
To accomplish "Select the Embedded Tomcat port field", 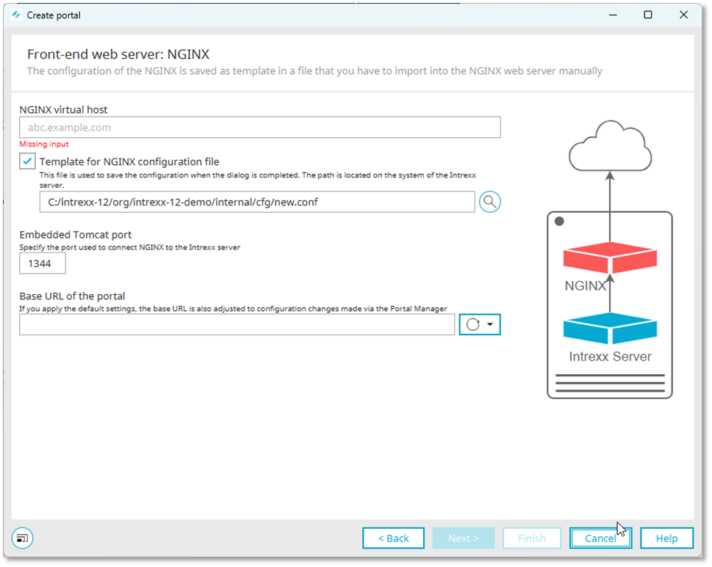I will point(43,263).
